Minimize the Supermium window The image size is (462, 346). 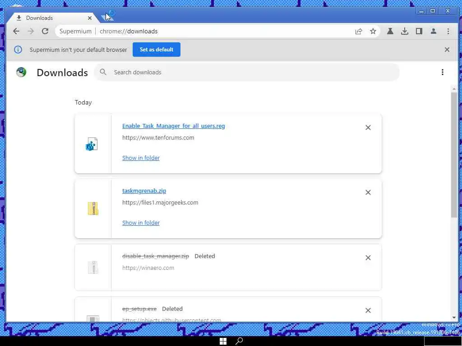click(x=421, y=11)
